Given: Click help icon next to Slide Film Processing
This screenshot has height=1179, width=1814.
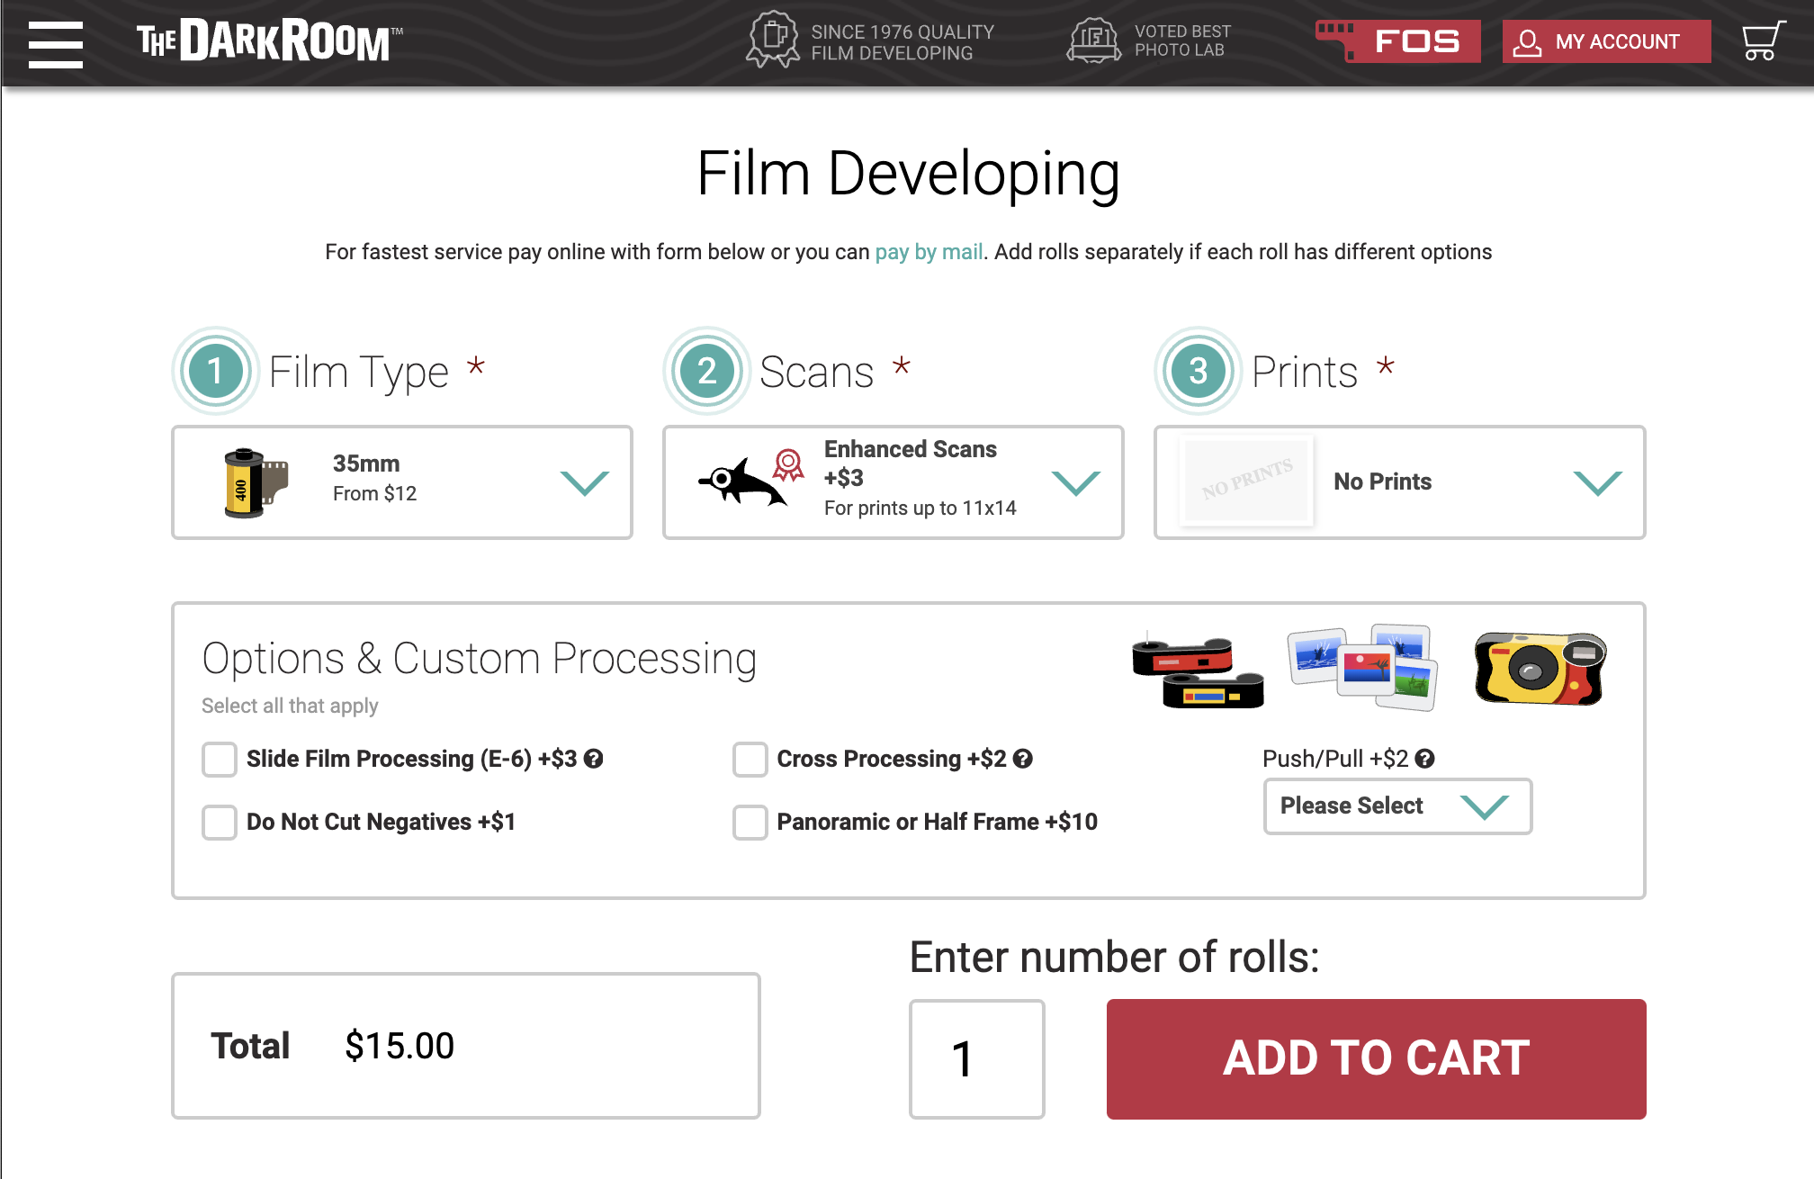Looking at the screenshot, I should coord(593,759).
